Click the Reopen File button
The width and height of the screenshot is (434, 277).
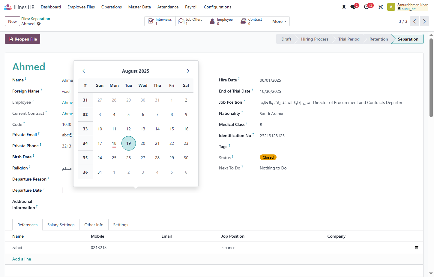pyautogui.click(x=22, y=39)
